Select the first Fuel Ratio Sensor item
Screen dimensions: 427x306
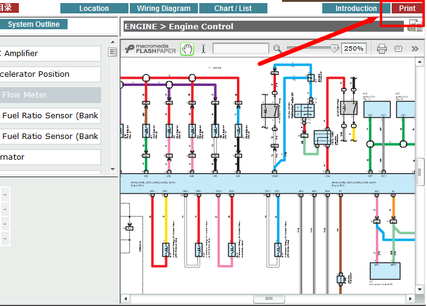click(x=51, y=116)
